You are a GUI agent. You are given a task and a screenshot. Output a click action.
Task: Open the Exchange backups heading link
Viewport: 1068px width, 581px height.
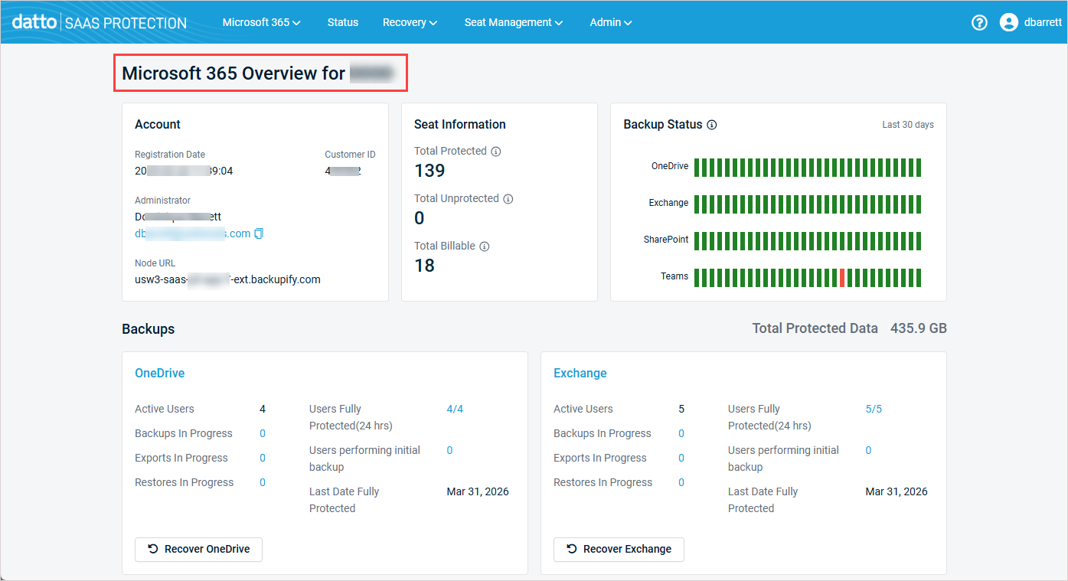[x=580, y=373]
